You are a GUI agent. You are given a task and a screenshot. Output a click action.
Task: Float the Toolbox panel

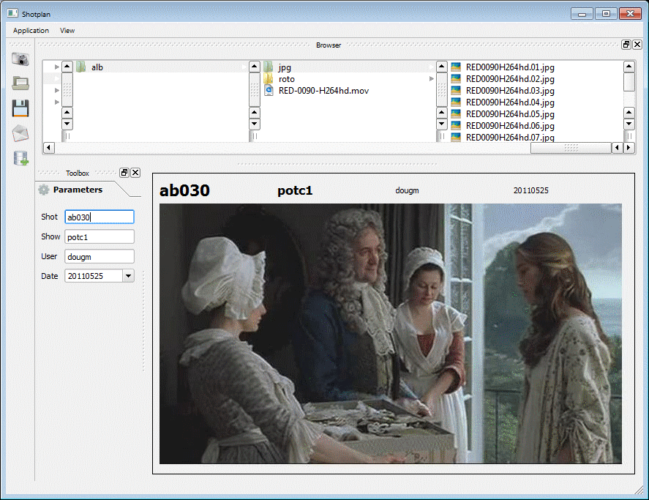(124, 173)
